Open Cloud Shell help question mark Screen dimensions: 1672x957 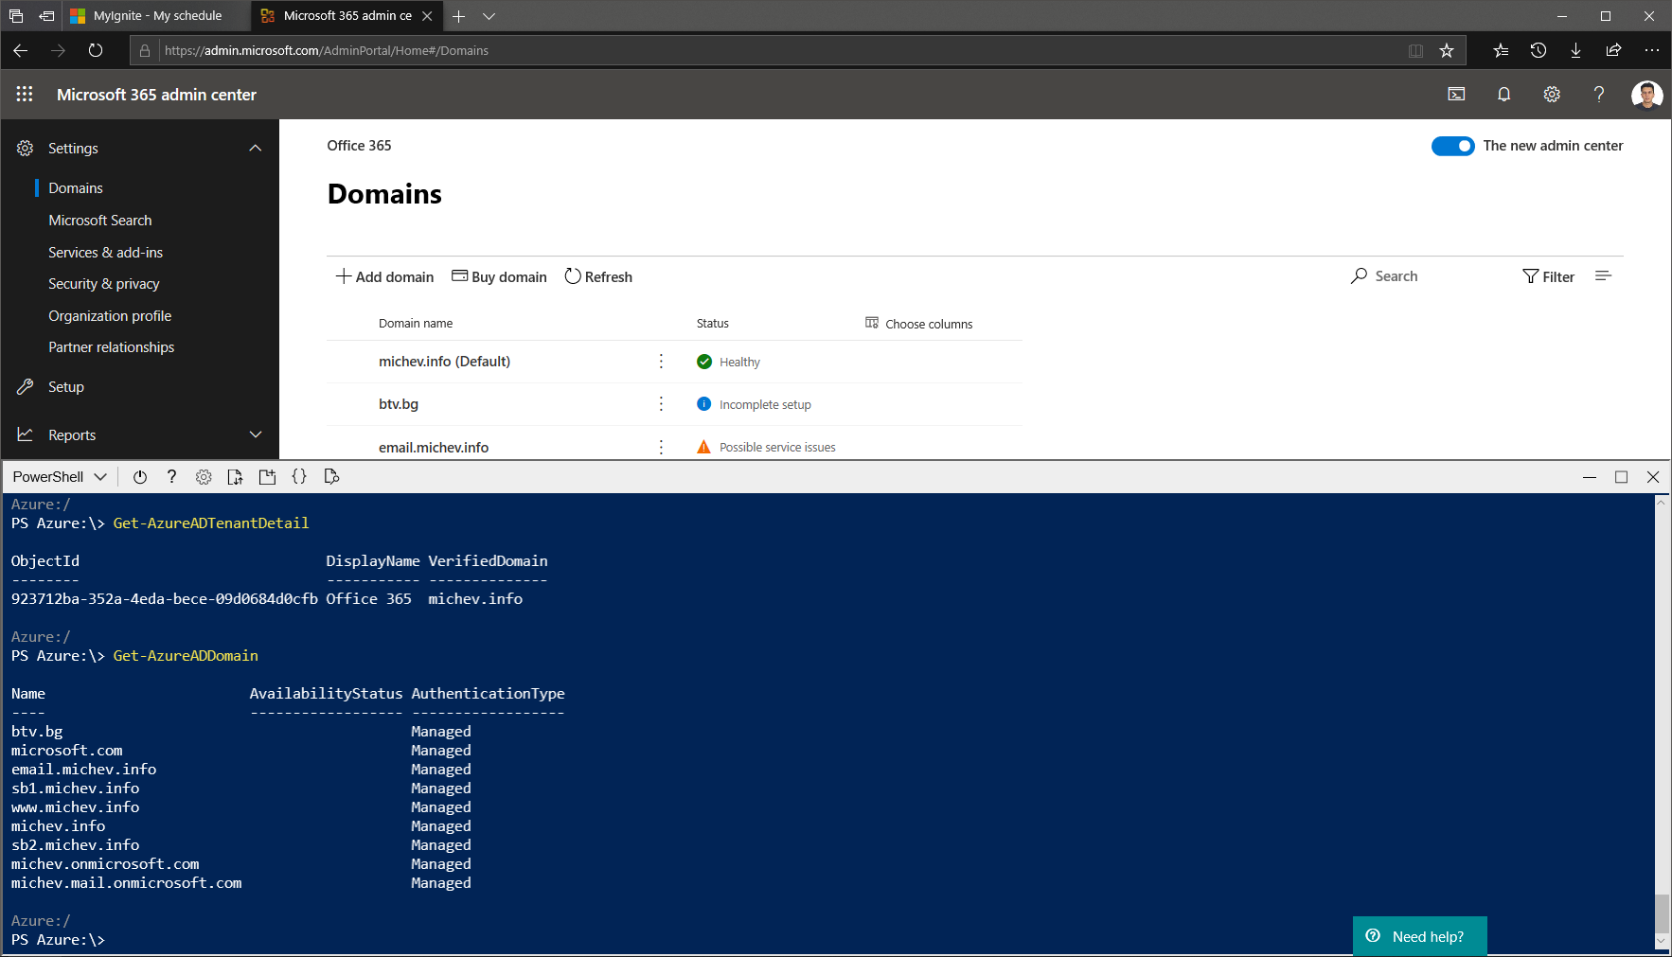click(x=171, y=477)
